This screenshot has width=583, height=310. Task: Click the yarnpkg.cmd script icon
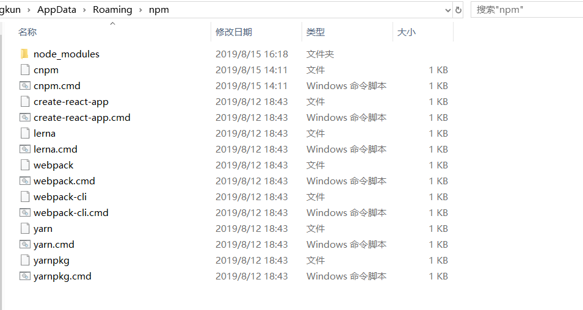pos(25,276)
